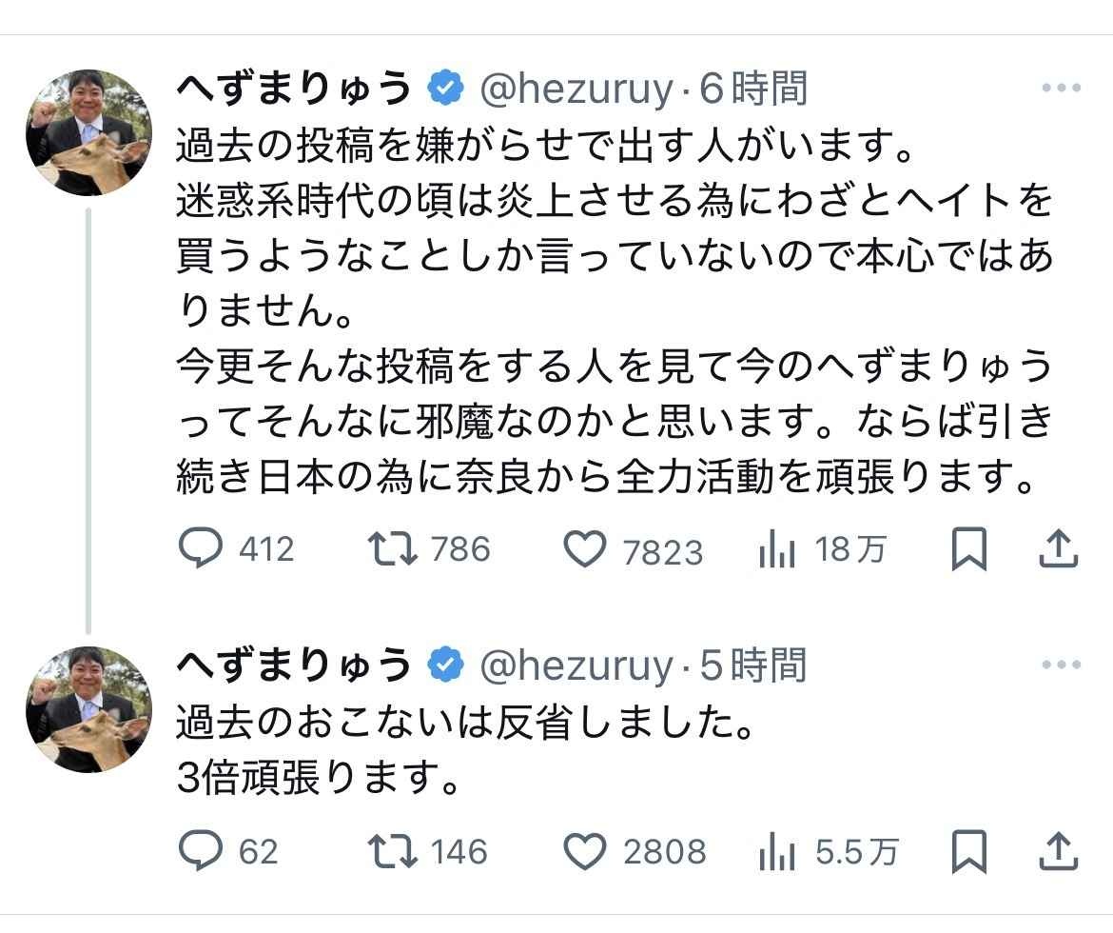Like the second tweet with 2808 likes
Screen dimensions: 1113x933
585,852
